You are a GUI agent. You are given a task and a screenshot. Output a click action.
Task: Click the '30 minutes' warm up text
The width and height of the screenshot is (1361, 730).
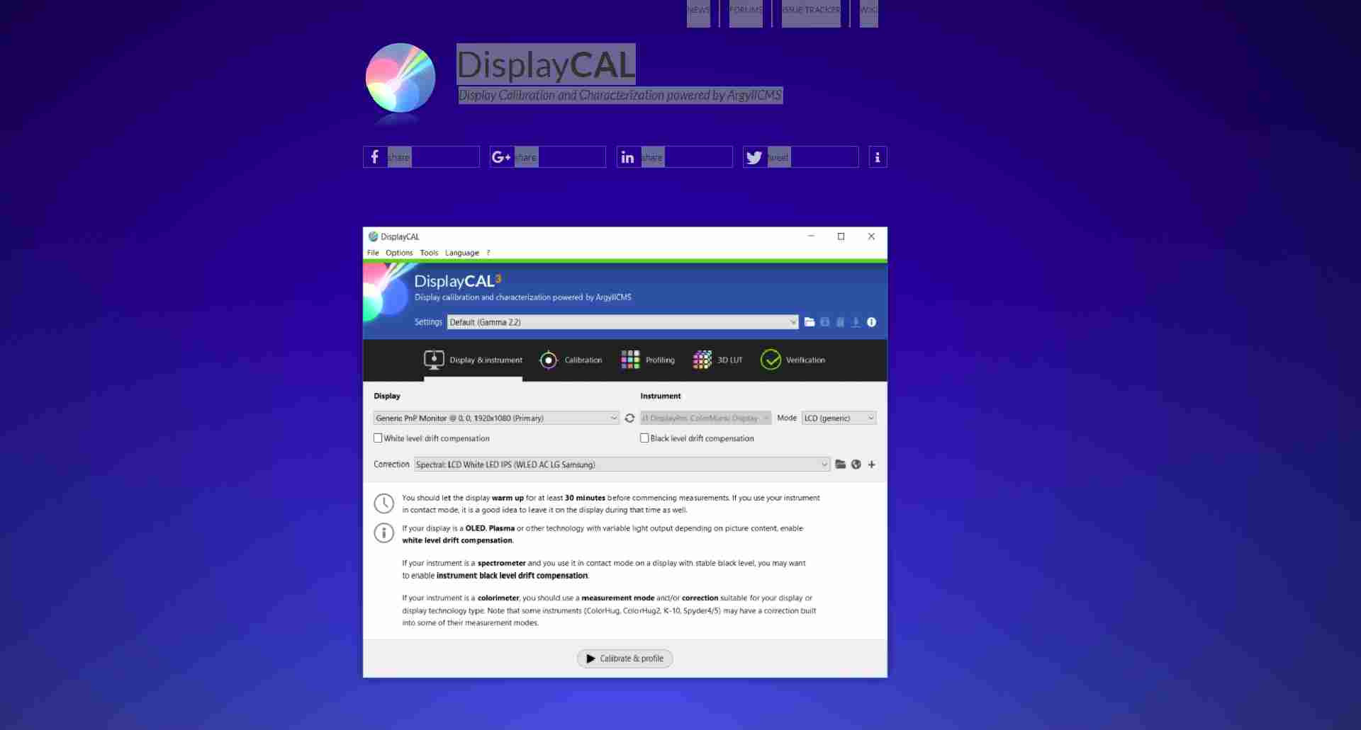point(585,498)
